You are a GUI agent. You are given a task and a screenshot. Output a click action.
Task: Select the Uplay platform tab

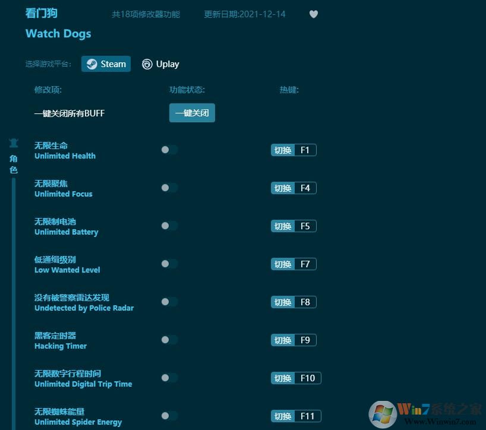160,64
